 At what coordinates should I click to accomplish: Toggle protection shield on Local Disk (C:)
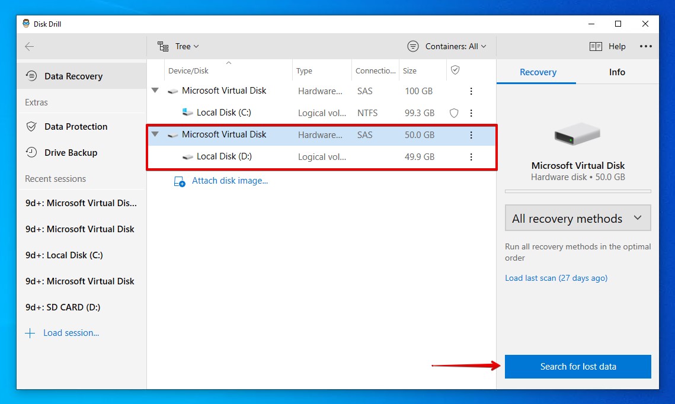[x=454, y=113]
